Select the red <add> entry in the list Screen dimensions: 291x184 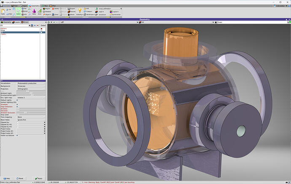click(x=3, y=34)
